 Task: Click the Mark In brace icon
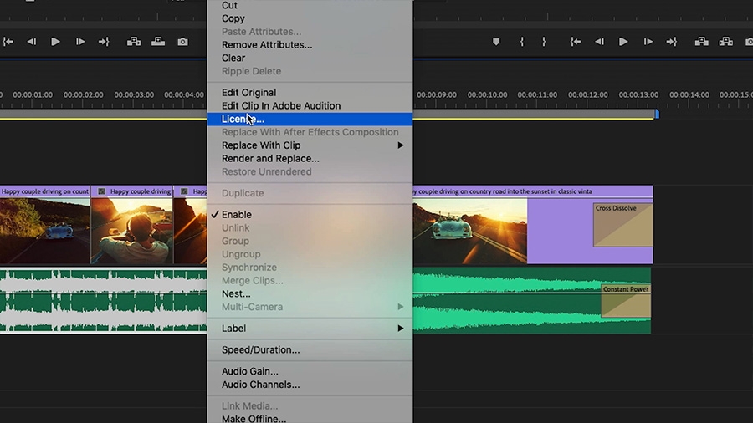(x=521, y=42)
